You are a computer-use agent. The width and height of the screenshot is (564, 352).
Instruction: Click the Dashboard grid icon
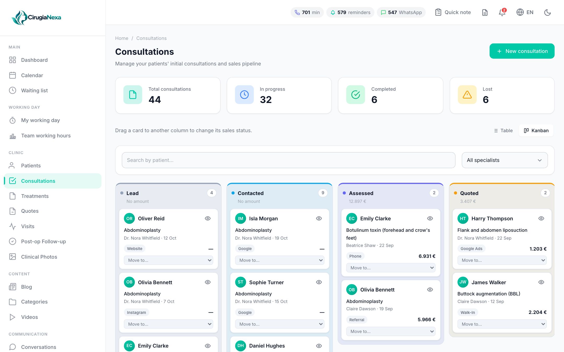[13, 60]
